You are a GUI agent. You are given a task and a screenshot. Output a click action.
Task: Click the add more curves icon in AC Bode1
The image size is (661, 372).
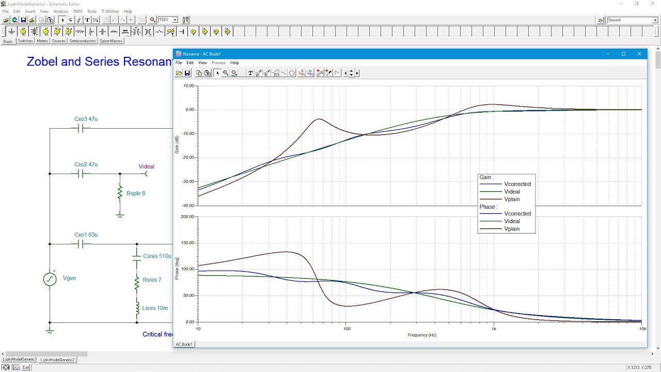tap(320, 73)
